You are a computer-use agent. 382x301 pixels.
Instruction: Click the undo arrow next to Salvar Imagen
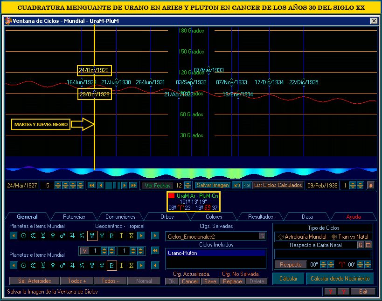coord(237,185)
